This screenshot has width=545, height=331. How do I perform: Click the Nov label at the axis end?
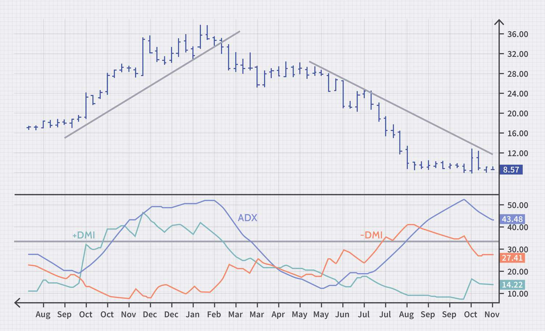[x=492, y=315]
